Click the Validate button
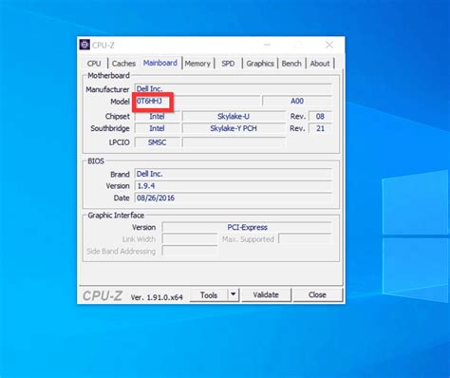 coord(266,294)
